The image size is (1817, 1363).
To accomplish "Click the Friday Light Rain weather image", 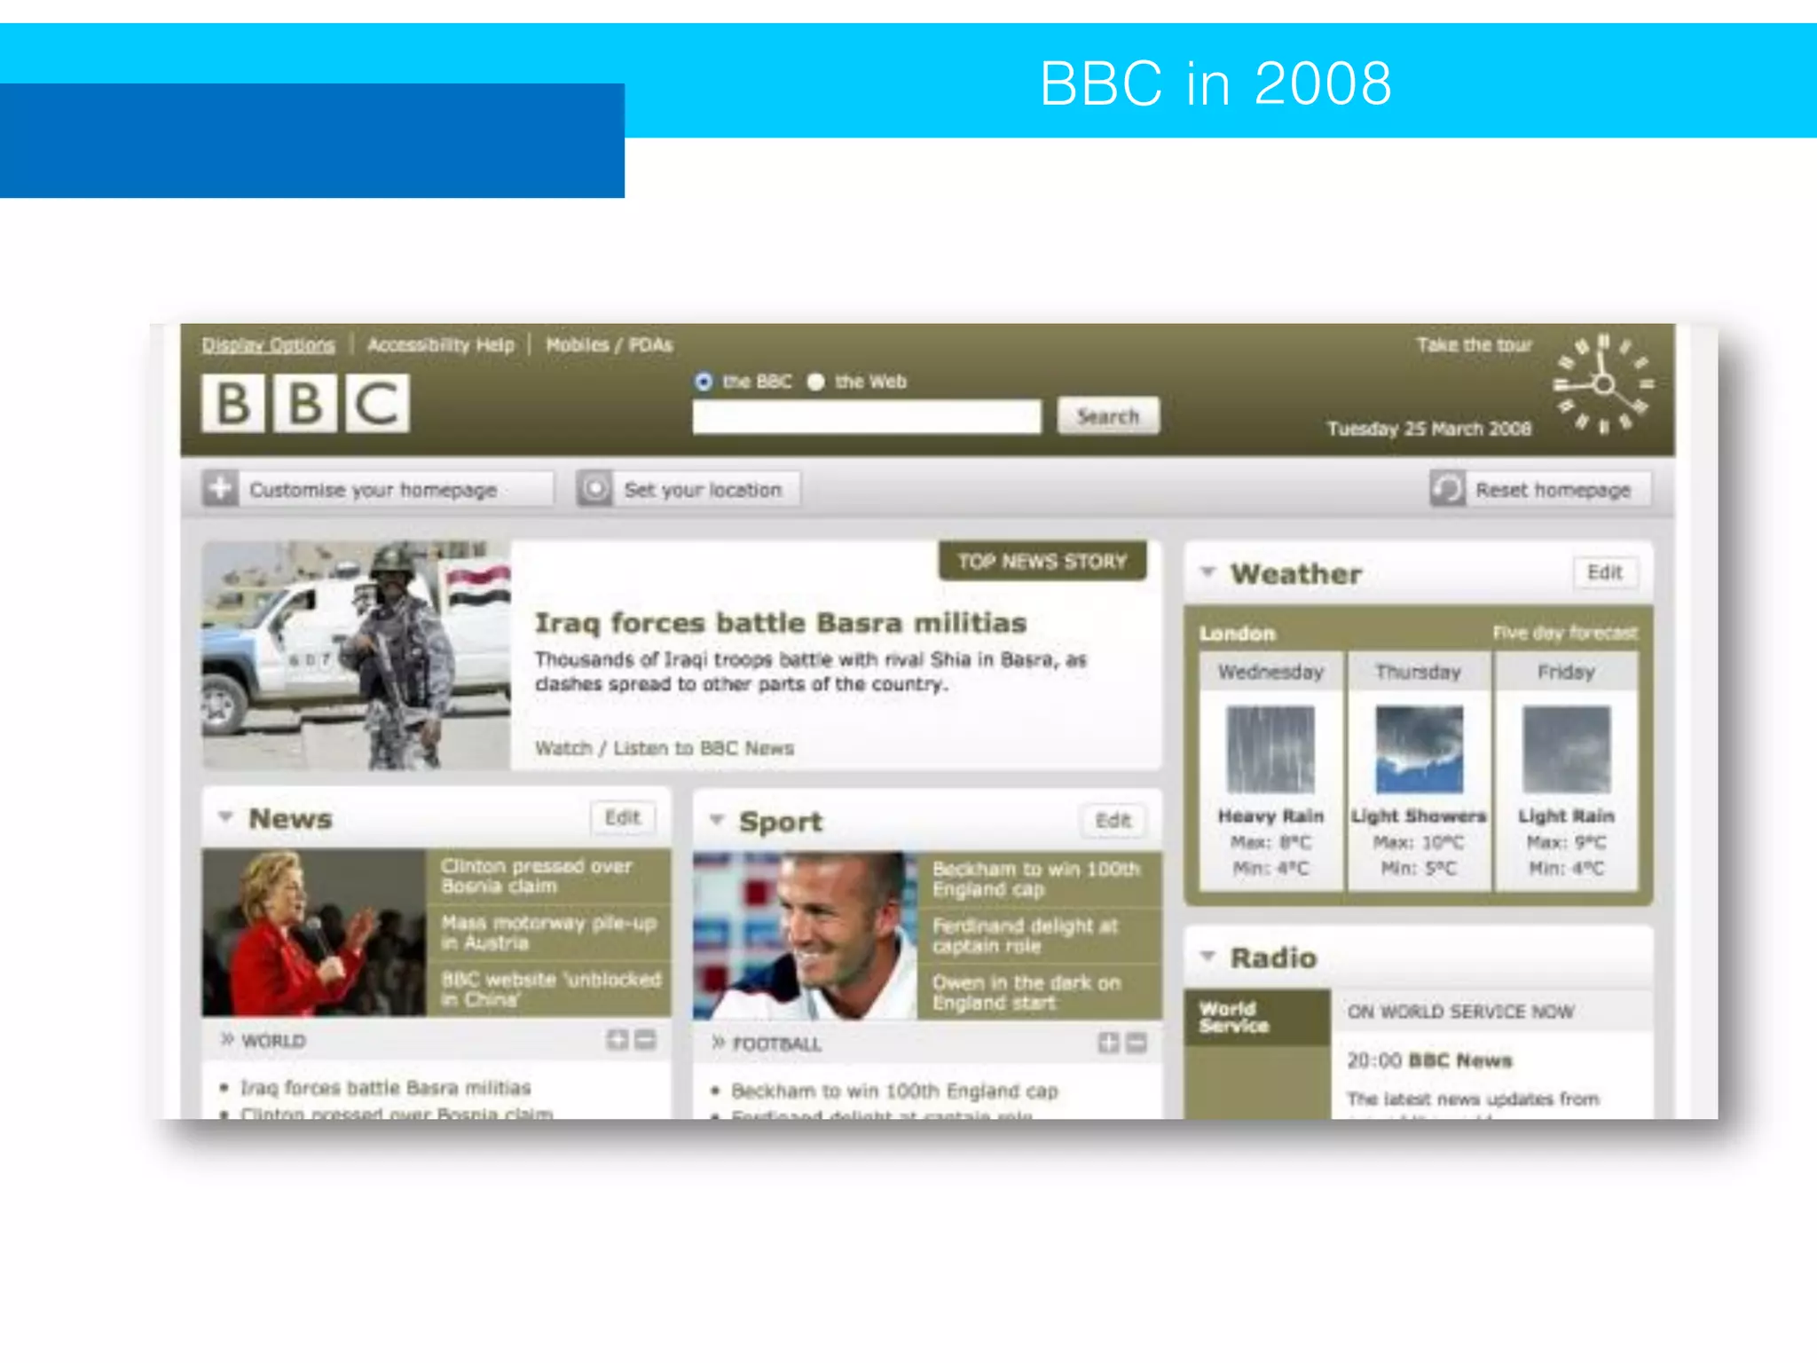I will pyautogui.click(x=1566, y=749).
